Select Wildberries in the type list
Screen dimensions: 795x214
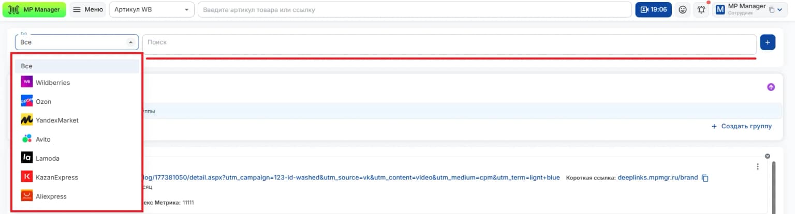point(77,82)
